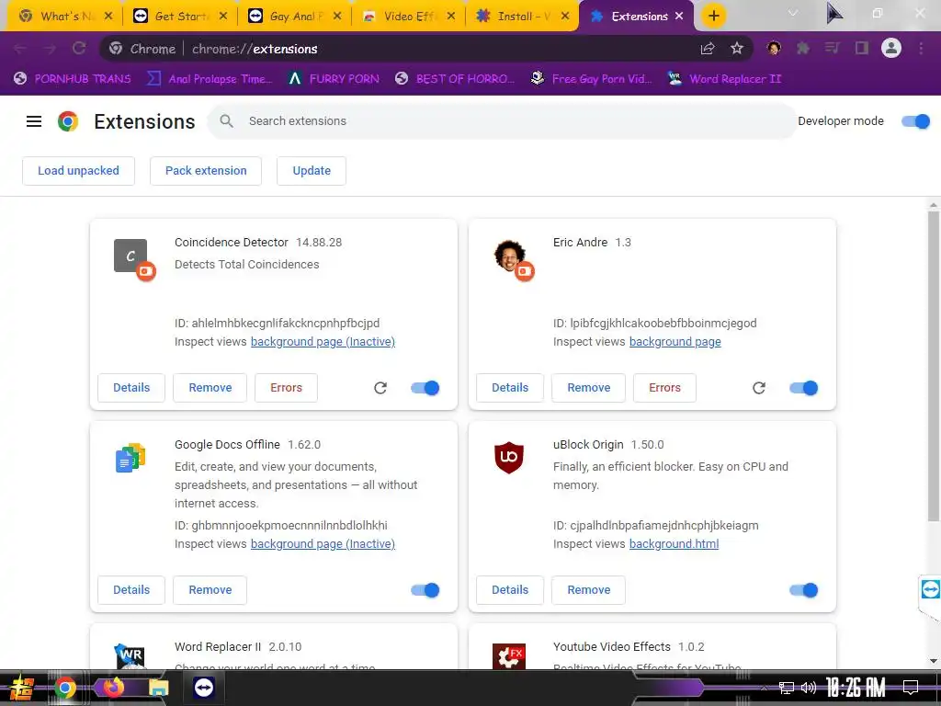Click the search magnifier icon

tap(226, 121)
